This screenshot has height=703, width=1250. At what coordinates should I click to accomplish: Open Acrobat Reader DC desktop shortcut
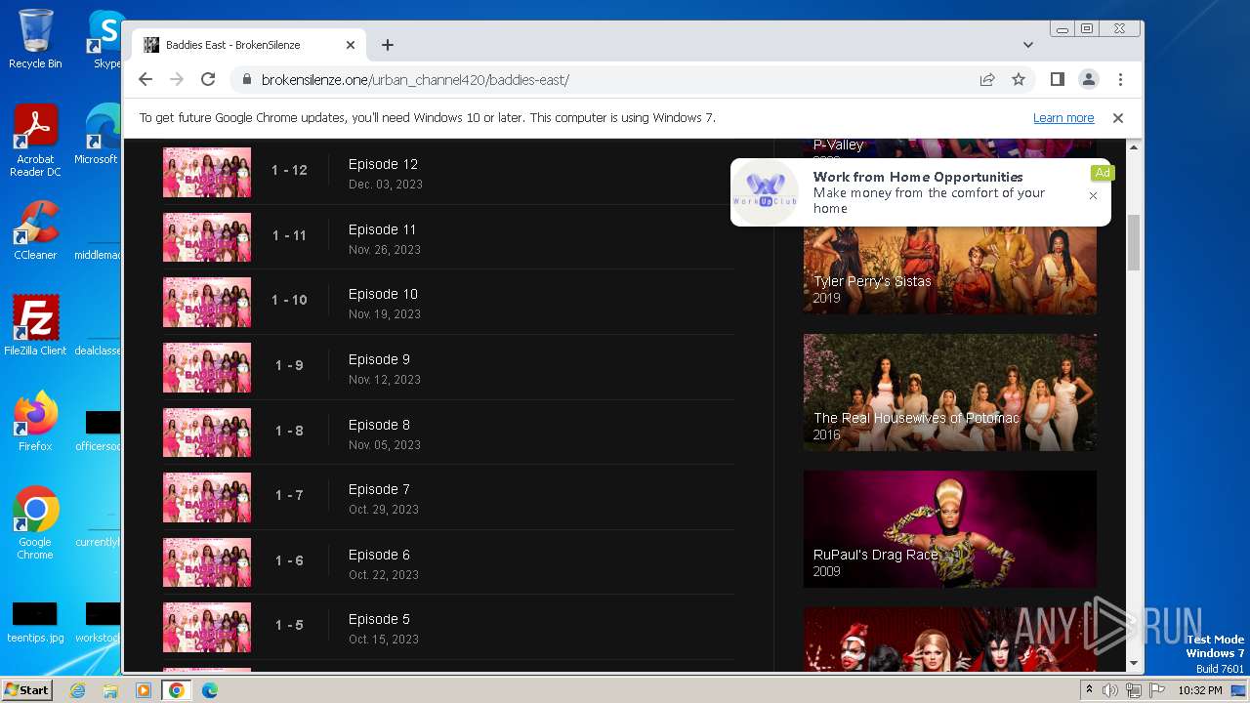pyautogui.click(x=36, y=141)
